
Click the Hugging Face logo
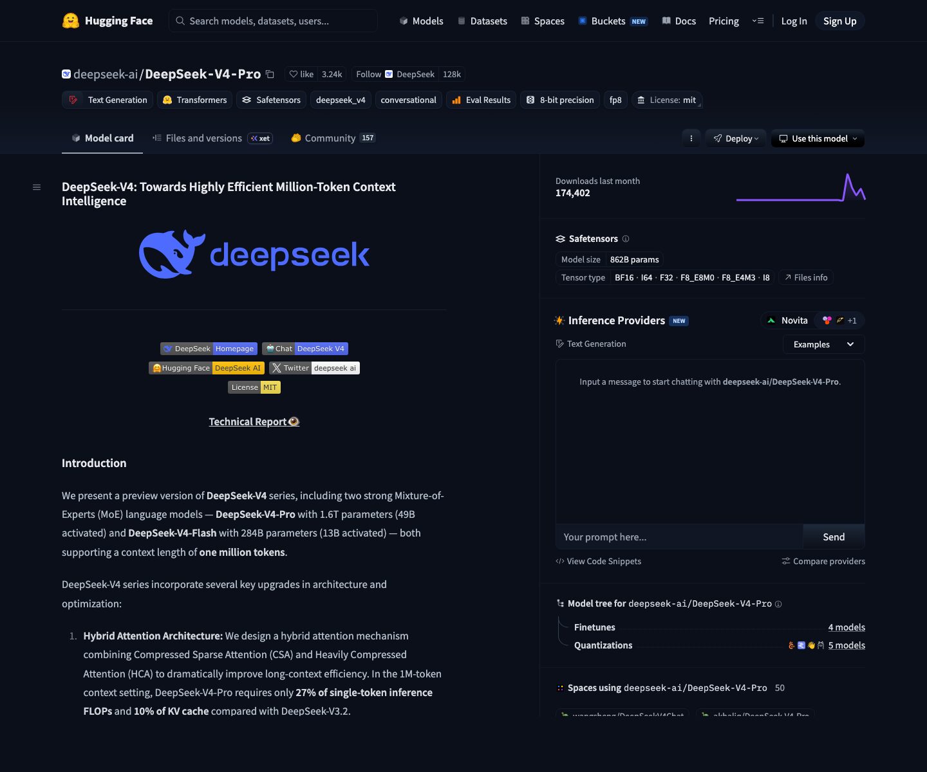pyautogui.click(x=108, y=21)
